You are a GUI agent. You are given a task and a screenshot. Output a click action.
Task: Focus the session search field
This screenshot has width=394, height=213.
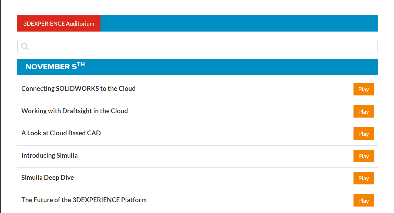(197, 47)
